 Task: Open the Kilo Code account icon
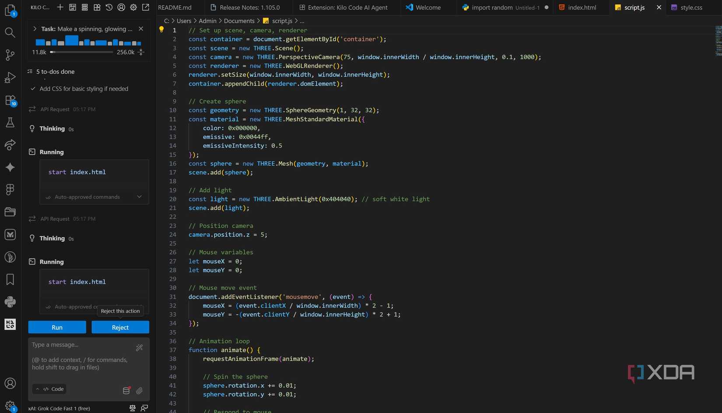point(121,7)
